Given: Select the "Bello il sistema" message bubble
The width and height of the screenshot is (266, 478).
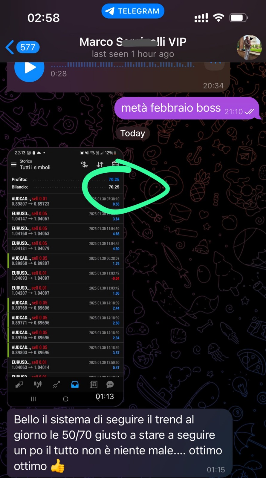Looking at the screenshot, I should point(120,443).
